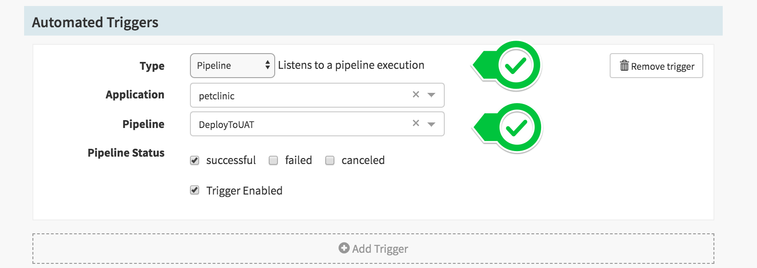
Task: Click the caret in the Application field
Action: pos(431,95)
